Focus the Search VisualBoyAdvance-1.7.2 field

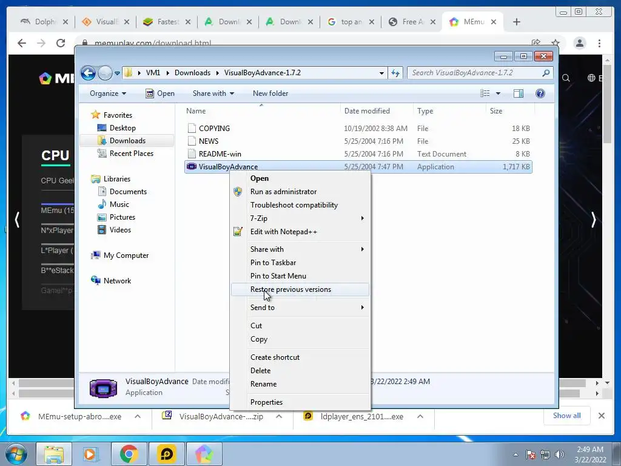pos(479,73)
